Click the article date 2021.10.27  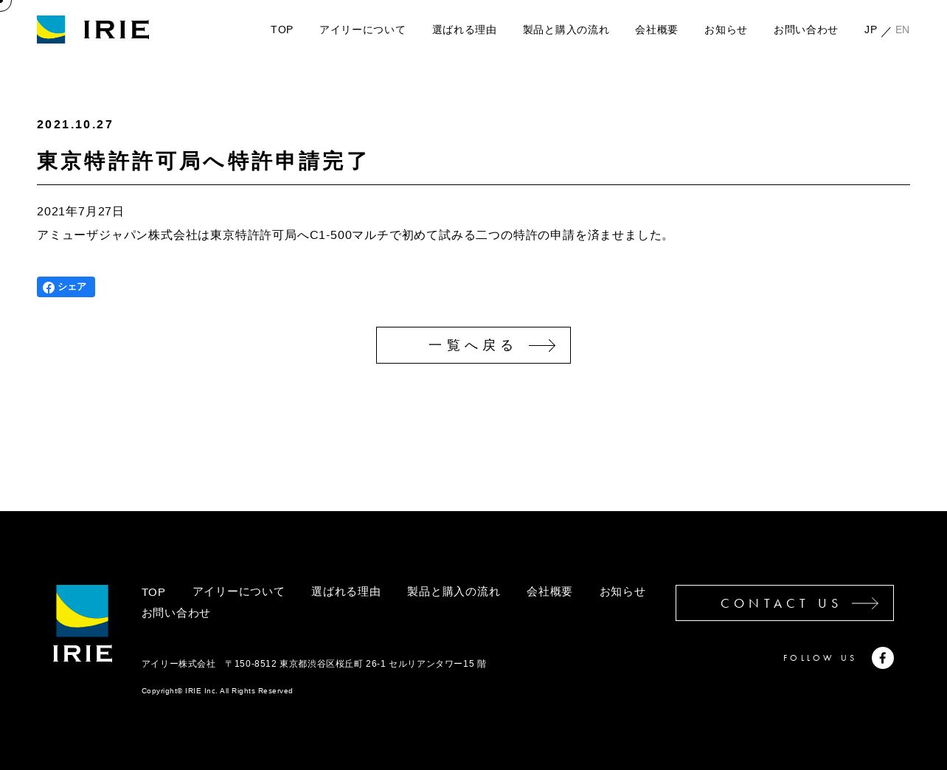coord(75,125)
